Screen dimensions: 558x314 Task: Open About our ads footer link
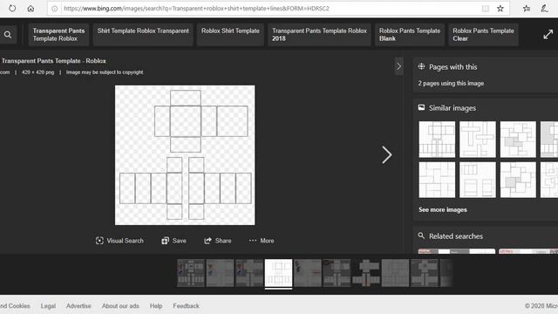(x=120, y=306)
